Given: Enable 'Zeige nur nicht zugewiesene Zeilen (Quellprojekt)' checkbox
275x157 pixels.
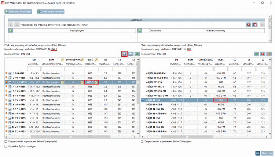Looking at the screenshot, I should [x=5, y=141].
